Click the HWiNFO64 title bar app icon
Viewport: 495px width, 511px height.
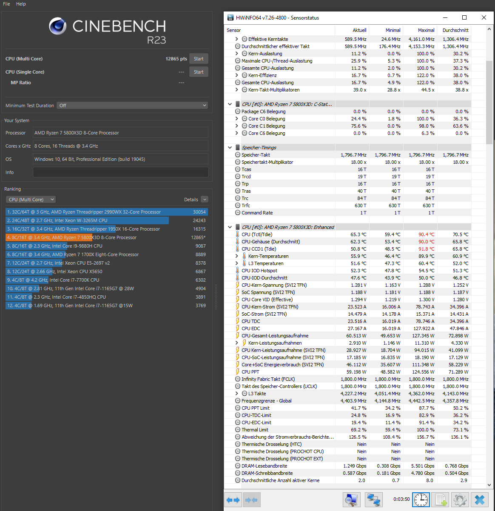[230, 18]
